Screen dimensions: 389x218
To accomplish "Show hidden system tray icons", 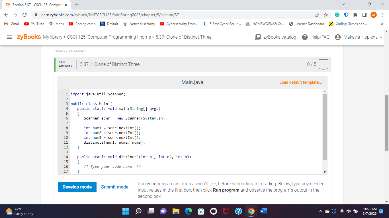I will [x=321, y=211].
